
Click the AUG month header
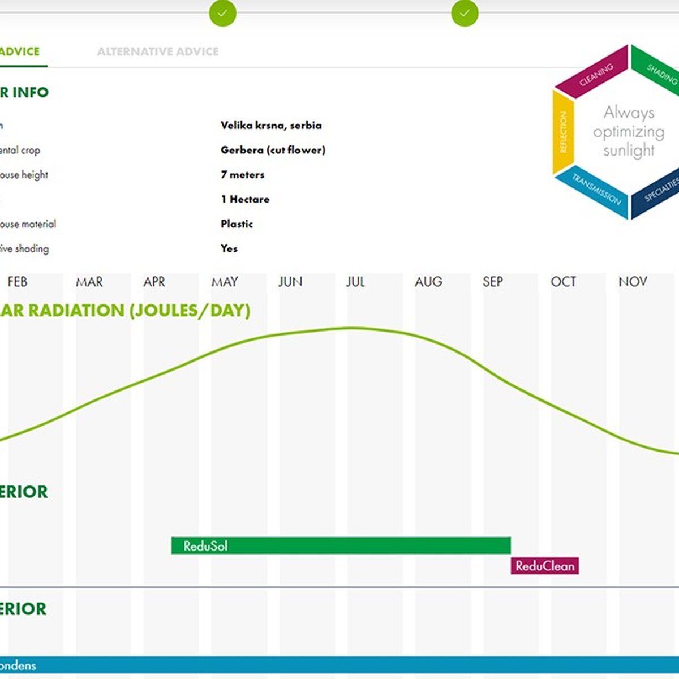coord(428,282)
